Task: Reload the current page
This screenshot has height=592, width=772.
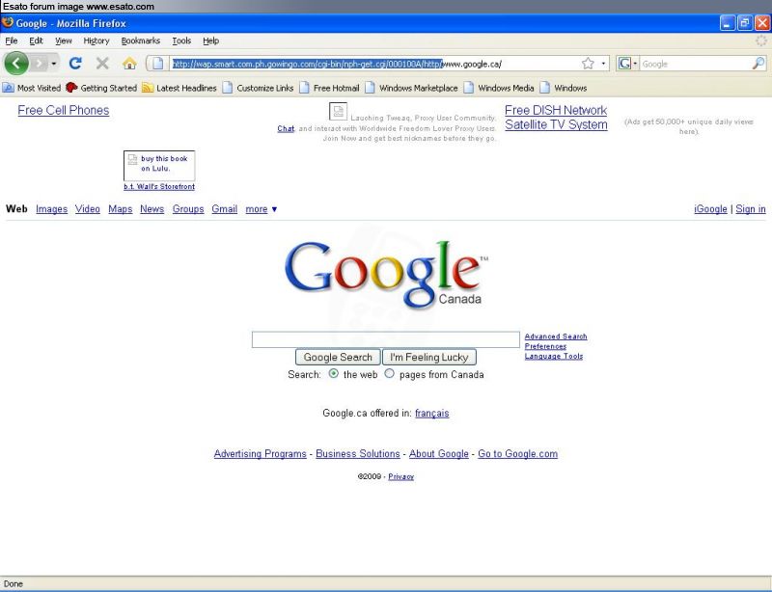Action: click(x=75, y=63)
